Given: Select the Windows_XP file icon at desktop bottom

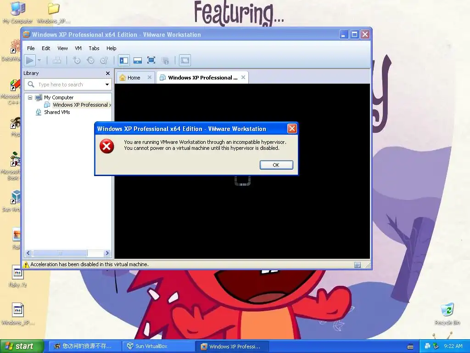Looking at the screenshot, I should pyautogui.click(x=17, y=314).
